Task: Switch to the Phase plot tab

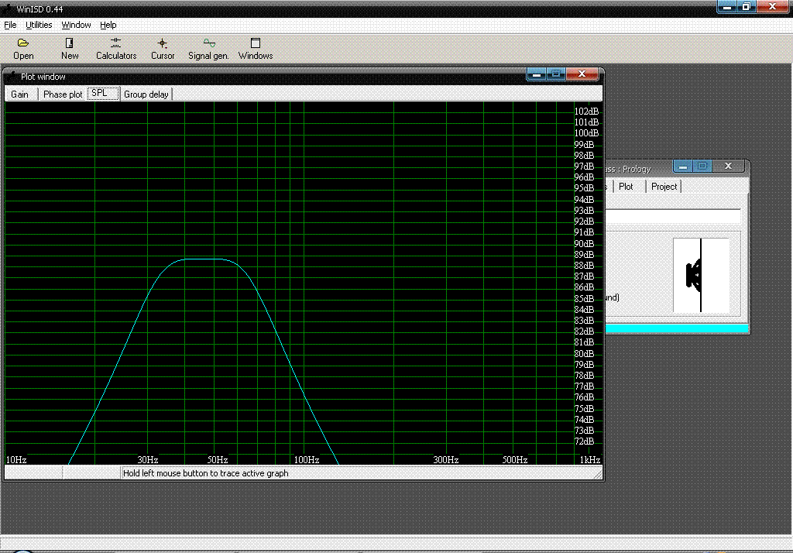Action: click(x=63, y=94)
